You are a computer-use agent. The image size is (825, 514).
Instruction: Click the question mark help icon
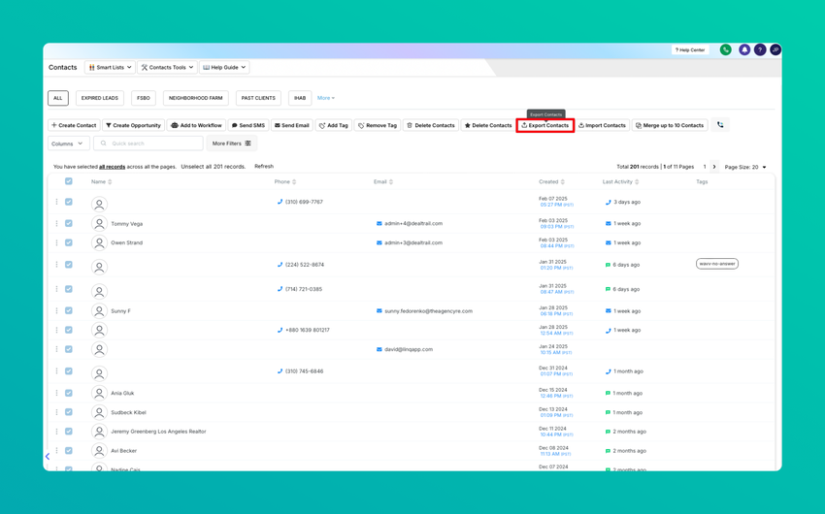[x=760, y=49]
